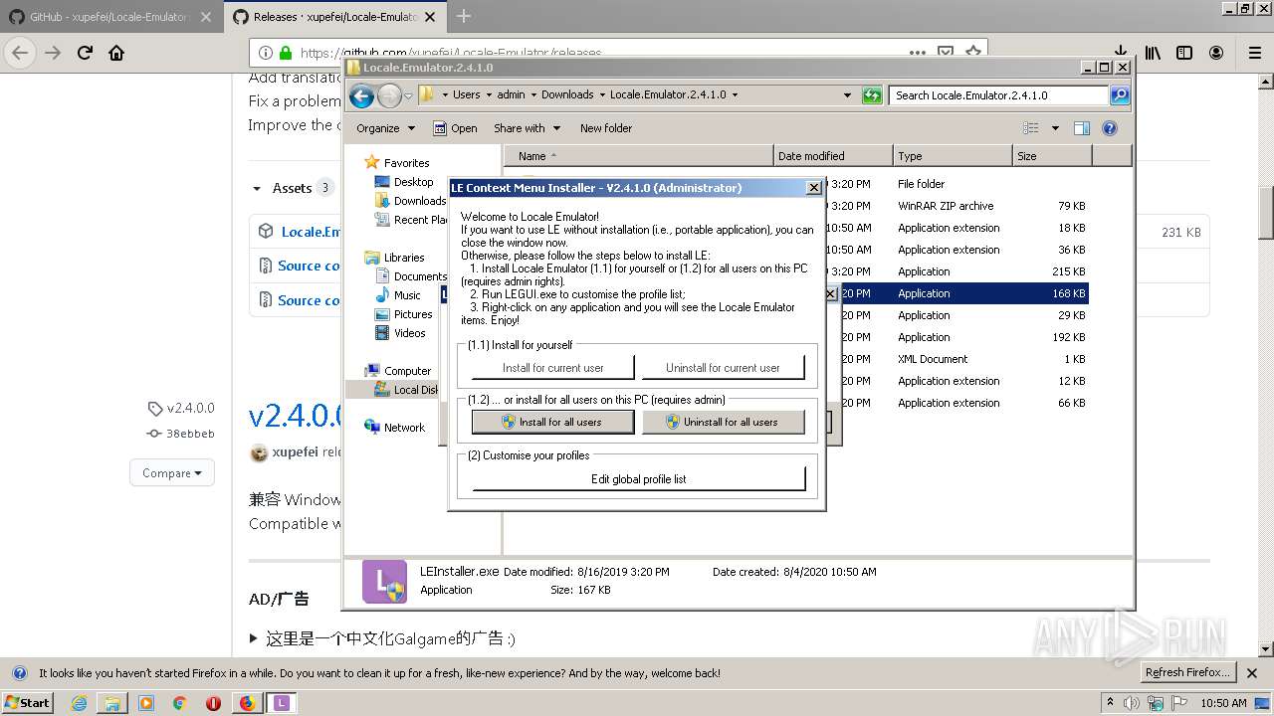1274x716 pixels.
Task: Open Organize dropdown menu
Action: click(x=385, y=128)
